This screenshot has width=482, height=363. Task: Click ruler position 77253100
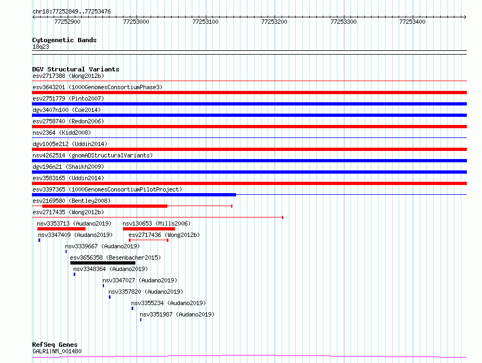click(205, 22)
